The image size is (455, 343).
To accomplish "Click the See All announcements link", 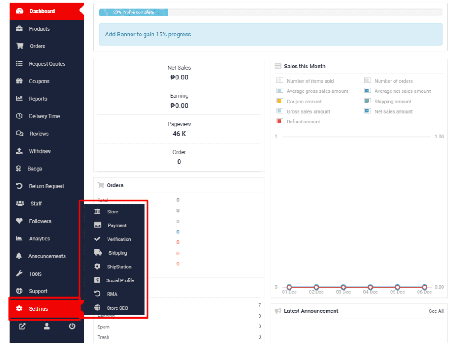I will (x=436, y=311).
